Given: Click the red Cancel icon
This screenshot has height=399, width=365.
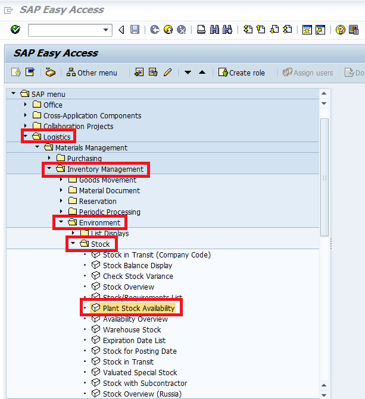Looking at the screenshot, I should tap(181, 30).
